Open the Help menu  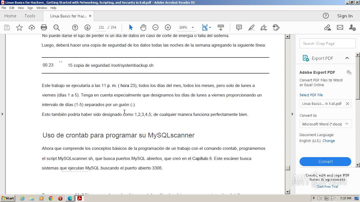pos(53,8)
